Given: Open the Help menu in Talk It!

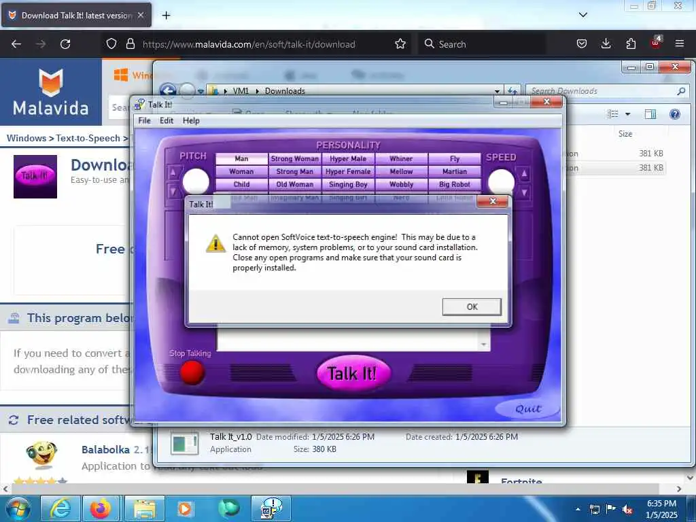Looking at the screenshot, I should tap(191, 121).
